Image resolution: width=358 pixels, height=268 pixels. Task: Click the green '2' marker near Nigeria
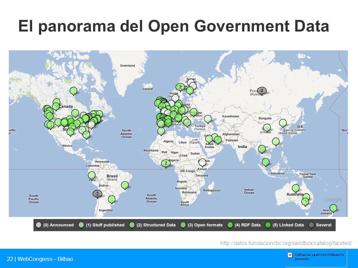tap(166, 163)
